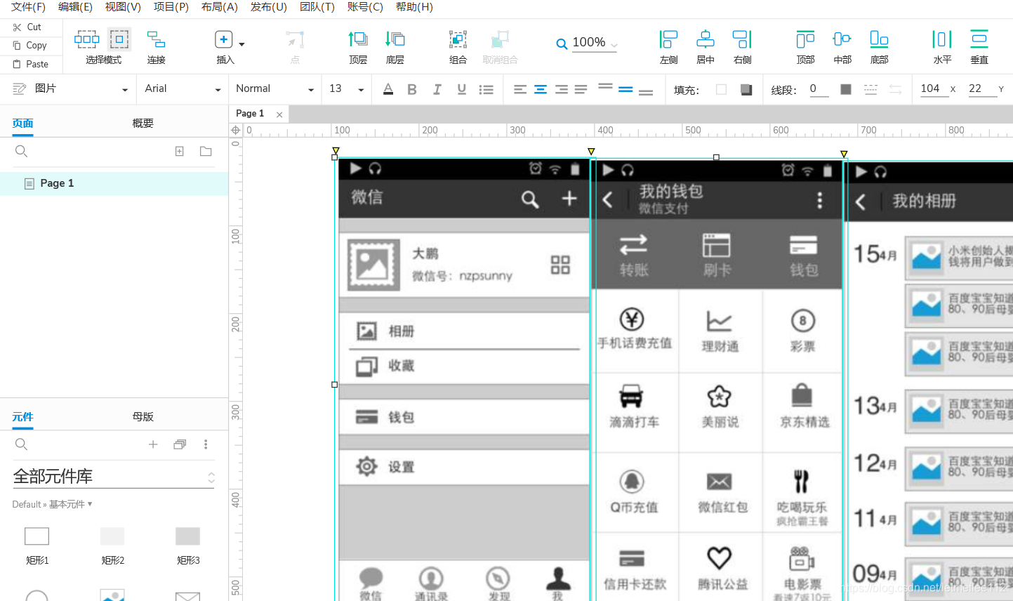The height and width of the screenshot is (601, 1013).
Task: Set text justify alignment
Action: click(581, 89)
